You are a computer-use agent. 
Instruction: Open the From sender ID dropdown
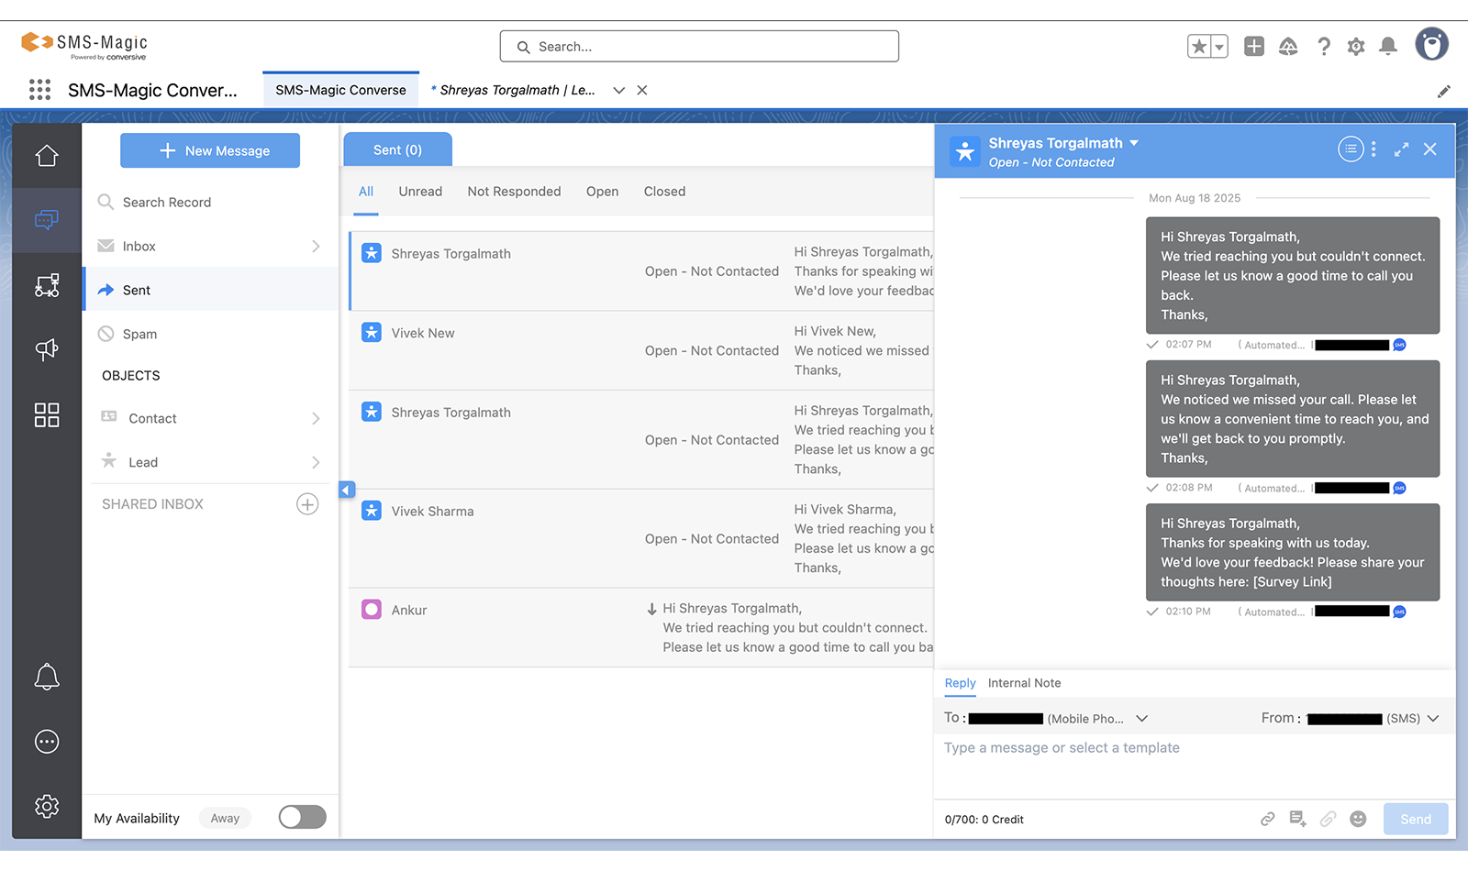1433,719
